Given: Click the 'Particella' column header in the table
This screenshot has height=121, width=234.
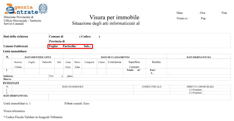Looking at the screenshot, I should tap(47, 62).
